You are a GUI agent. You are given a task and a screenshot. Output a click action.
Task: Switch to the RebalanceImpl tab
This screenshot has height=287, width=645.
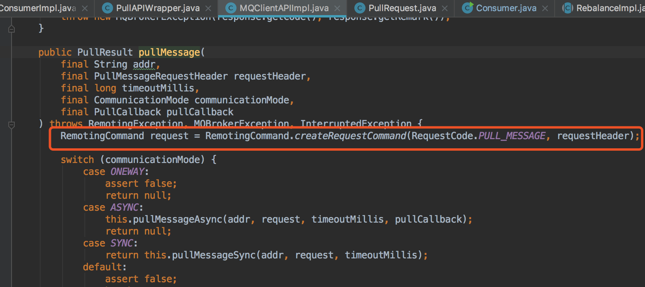609,8
